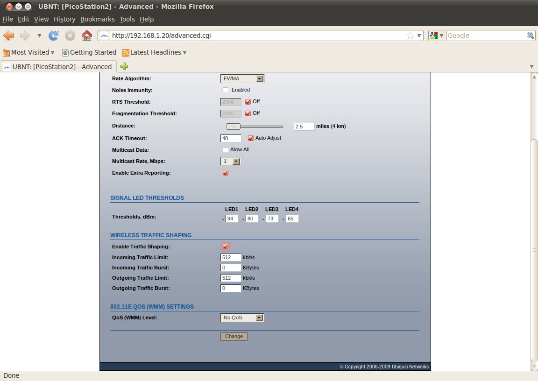
Task: Open the Tools menu
Action: (x=127, y=19)
